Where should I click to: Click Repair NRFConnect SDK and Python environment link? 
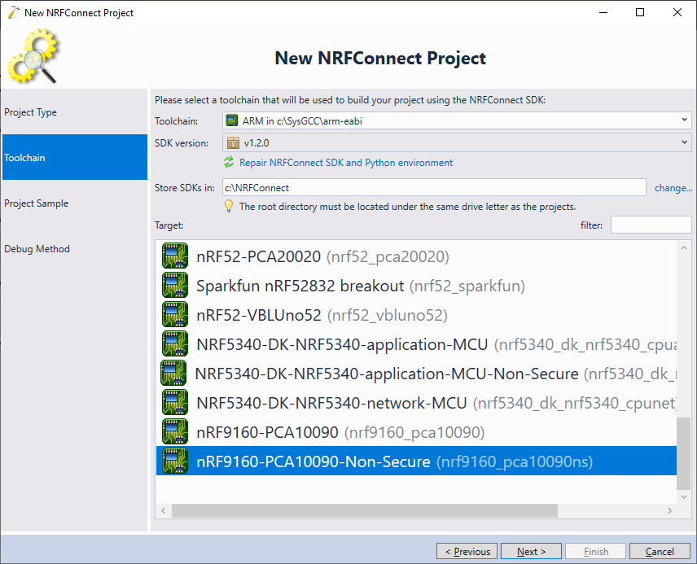(346, 163)
